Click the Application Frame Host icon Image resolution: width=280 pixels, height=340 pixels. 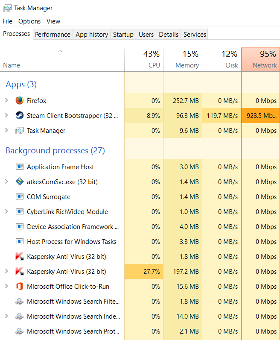[19, 167]
